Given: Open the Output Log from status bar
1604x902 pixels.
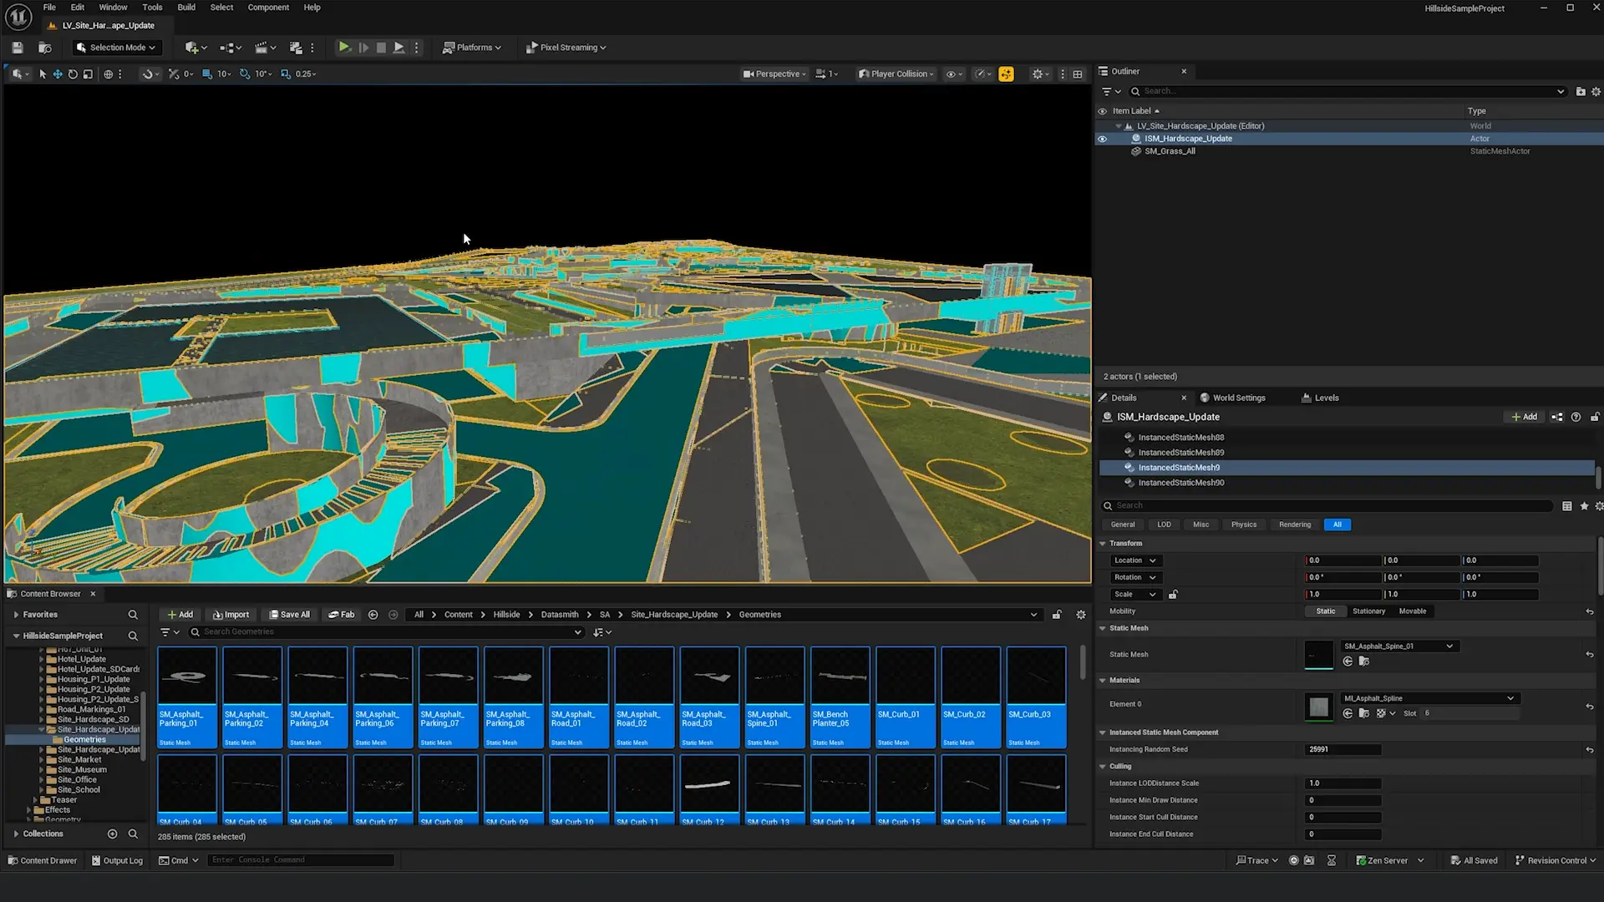Looking at the screenshot, I should (x=117, y=861).
